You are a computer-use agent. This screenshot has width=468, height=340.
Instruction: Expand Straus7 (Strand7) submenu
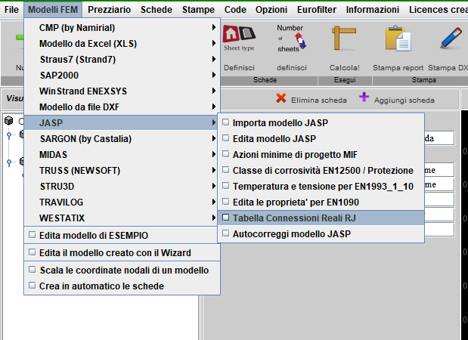122,60
